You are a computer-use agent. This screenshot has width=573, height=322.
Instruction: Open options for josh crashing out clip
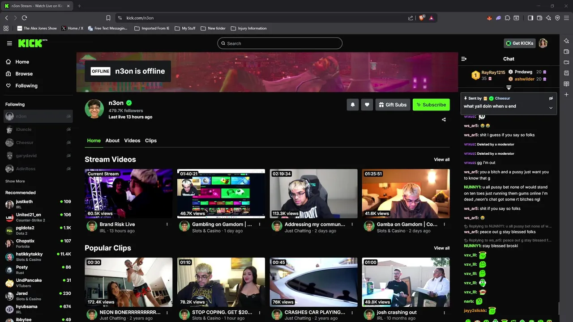tap(445, 313)
